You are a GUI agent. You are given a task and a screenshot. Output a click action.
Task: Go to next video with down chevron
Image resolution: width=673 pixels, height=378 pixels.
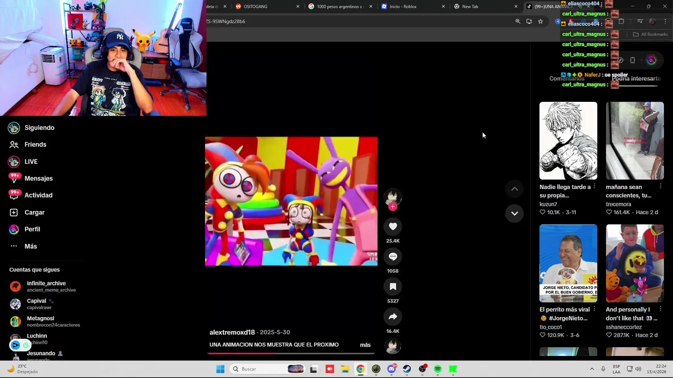pos(515,213)
